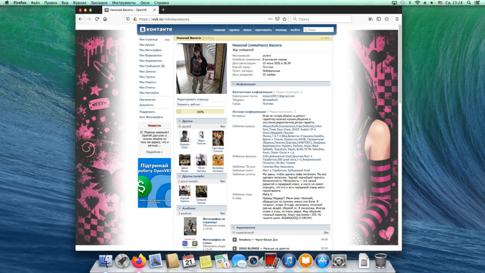Image resolution: width=485 pixels, height=273 pixels.
Task: Open the Trash in the dock
Action: (x=380, y=260)
